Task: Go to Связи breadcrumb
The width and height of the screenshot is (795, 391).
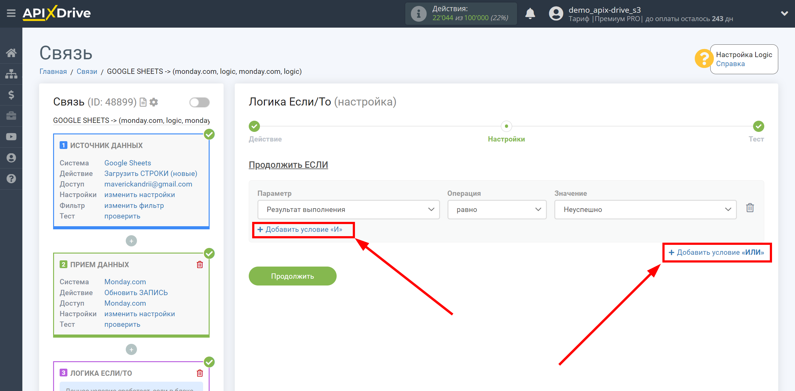Action: click(x=87, y=71)
